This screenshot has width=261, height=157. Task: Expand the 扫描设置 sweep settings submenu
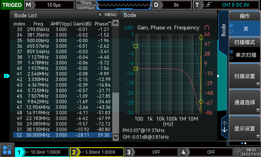click(244, 76)
